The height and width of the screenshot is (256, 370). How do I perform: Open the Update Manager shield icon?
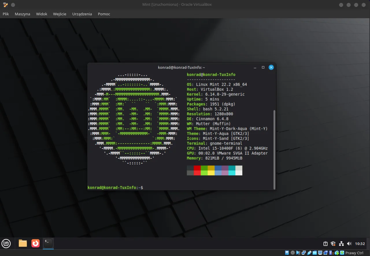pos(333,244)
